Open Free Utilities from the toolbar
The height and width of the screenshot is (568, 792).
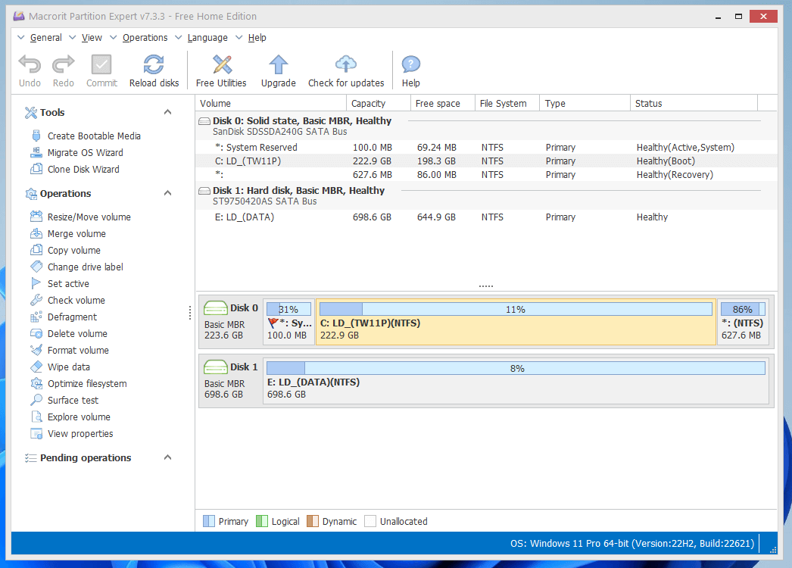tap(221, 65)
